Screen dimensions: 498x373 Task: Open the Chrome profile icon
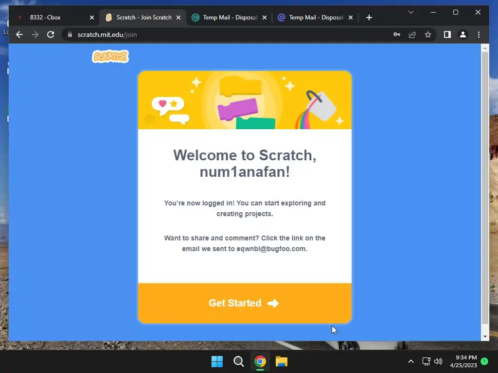point(463,34)
